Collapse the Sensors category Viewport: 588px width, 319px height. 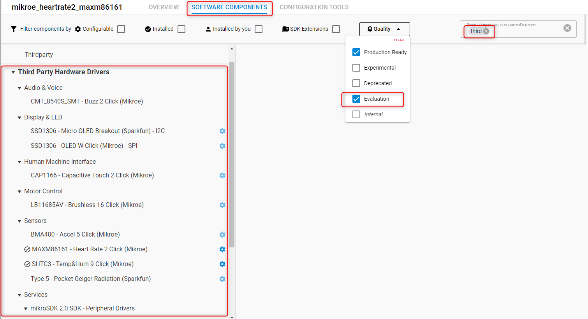(19, 221)
